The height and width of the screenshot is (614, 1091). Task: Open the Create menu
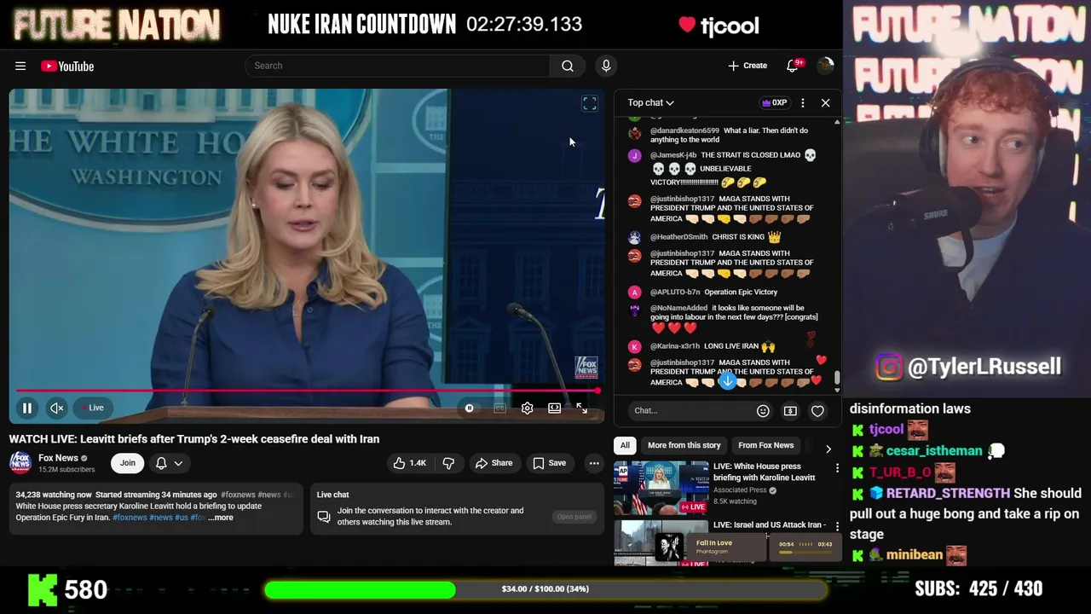(748, 66)
